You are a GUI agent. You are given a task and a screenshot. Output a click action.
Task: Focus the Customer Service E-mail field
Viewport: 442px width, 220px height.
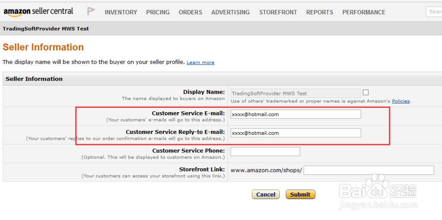pyautogui.click(x=296, y=114)
